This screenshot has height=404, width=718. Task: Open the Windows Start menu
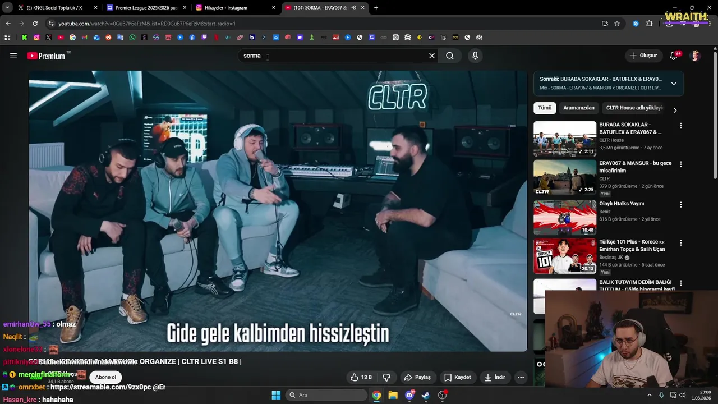point(276,395)
